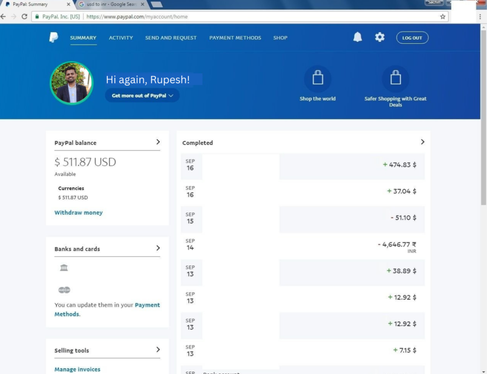Image resolution: width=487 pixels, height=374 pixels.
Task: Expand the Selling tools chevron
Action: click(x=158, y=349)
